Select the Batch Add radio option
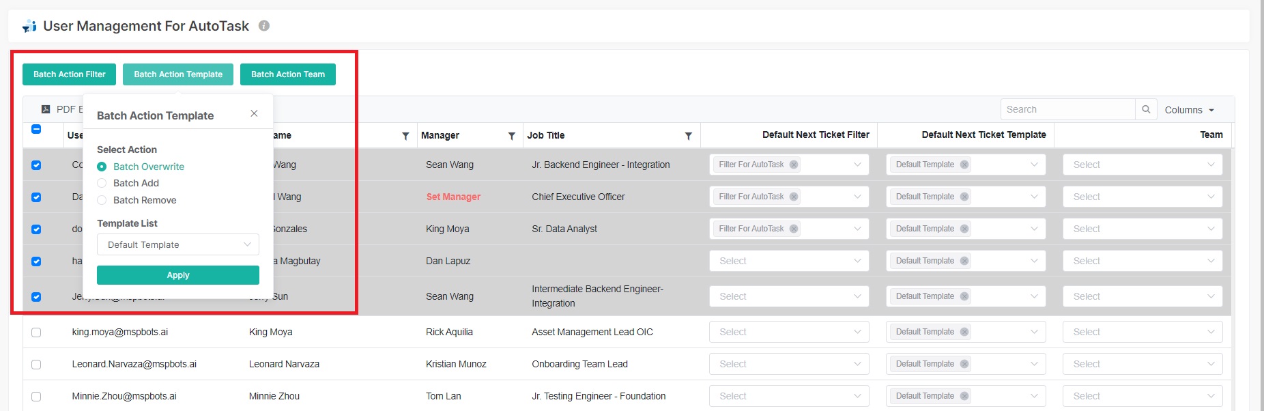The width and height of the screenshot is (1264, 411). (102, 183)
